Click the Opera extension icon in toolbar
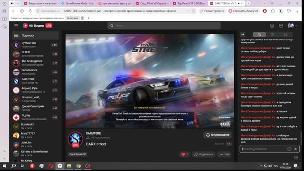The height and width of the screenshot is (171, 304). tap(265, 11)
